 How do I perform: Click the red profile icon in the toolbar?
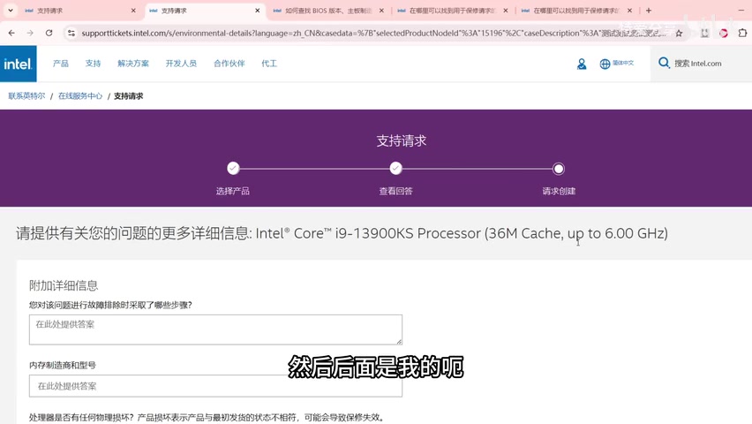coord(723,34)
